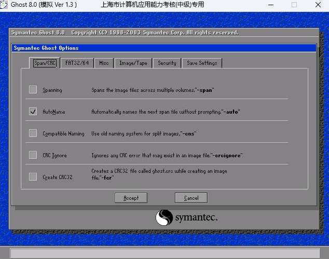Enable the Spanning checkbox
Image resolution: width=329 pixels, height=259 pixels.
pos(33,90)
